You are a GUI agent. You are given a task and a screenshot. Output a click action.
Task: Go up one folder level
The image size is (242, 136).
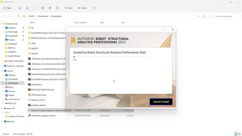click(x=19, y=16)
